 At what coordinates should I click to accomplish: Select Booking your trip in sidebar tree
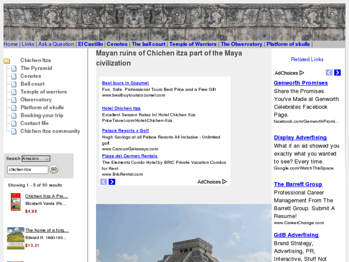tap(42, 115)
